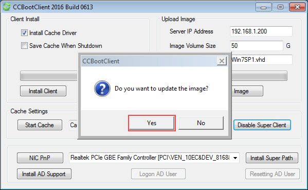The width and height of the screenshot is (308, 190).
Task: Minimize the CCBootClient window
Action: 263,7
